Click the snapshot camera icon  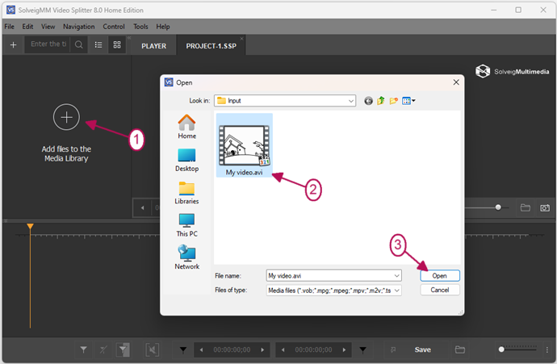[545, 207]
